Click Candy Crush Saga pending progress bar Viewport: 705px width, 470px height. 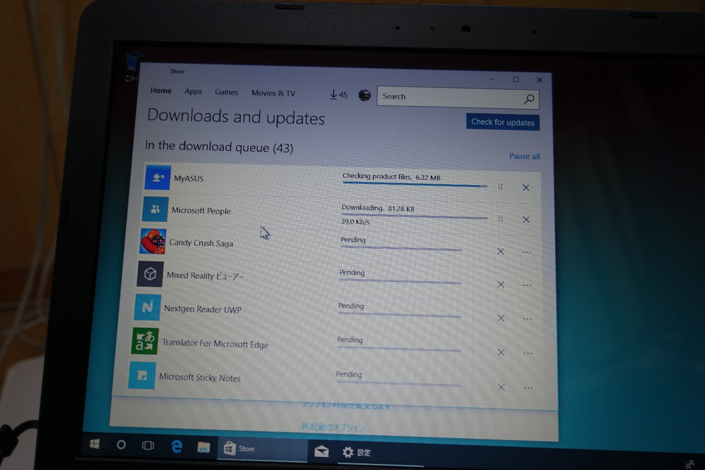(x=401, y=248)
